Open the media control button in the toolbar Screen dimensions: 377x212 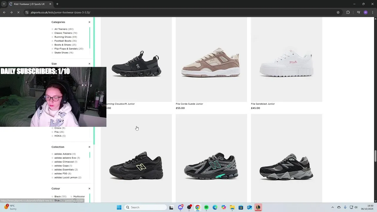pos(358,12)
